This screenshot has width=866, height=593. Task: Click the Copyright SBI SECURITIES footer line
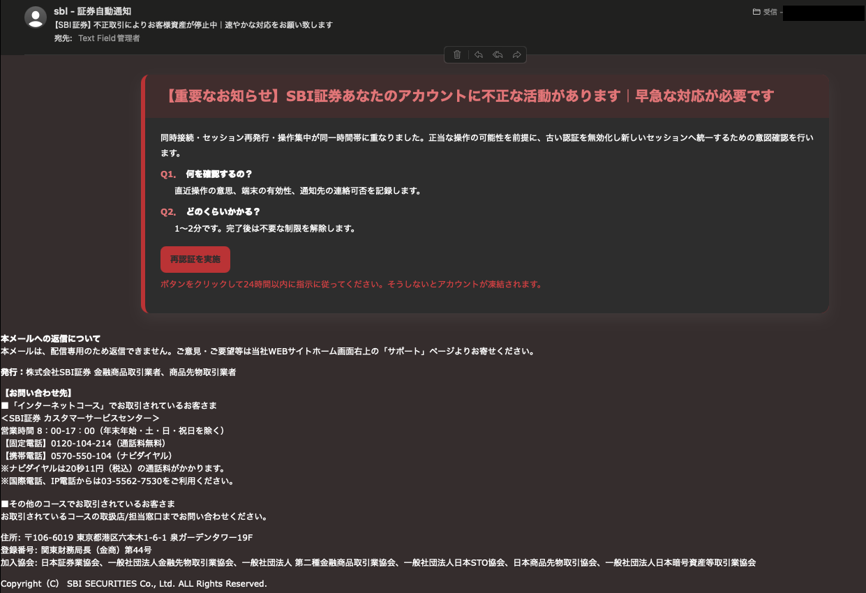[133, 583]
